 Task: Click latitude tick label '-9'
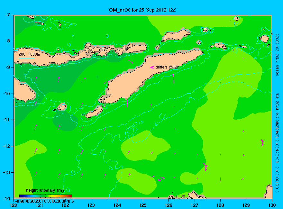pos(8,67)
